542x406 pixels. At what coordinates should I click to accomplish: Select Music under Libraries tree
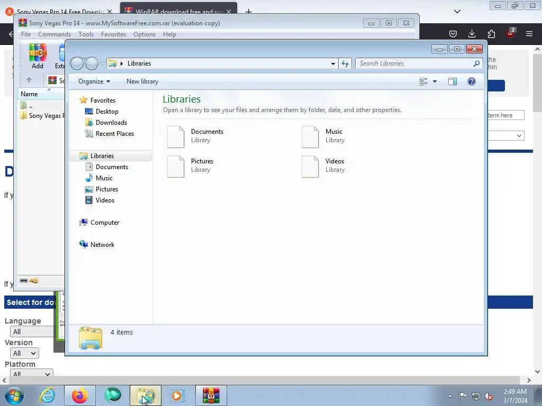104,178
